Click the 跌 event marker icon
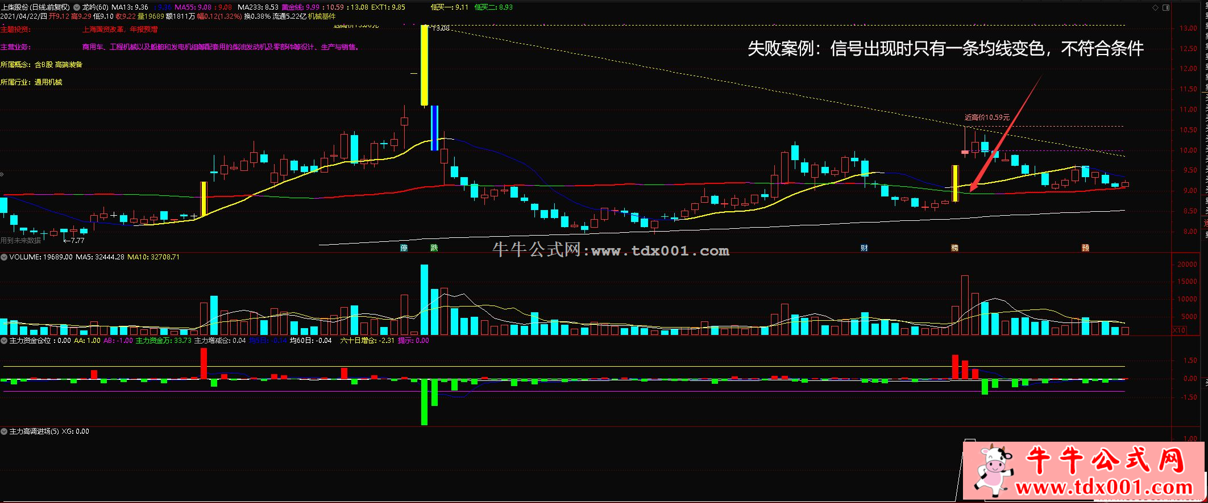The height and width of the screenshot is (503, 1208). (x=434, y=248)
